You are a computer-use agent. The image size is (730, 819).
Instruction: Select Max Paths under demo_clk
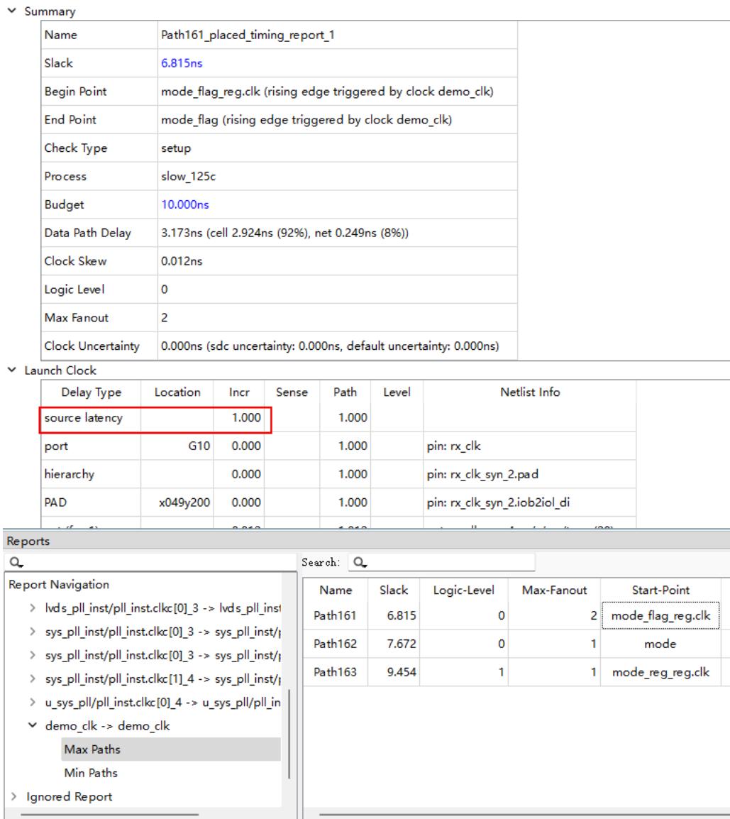170,749
